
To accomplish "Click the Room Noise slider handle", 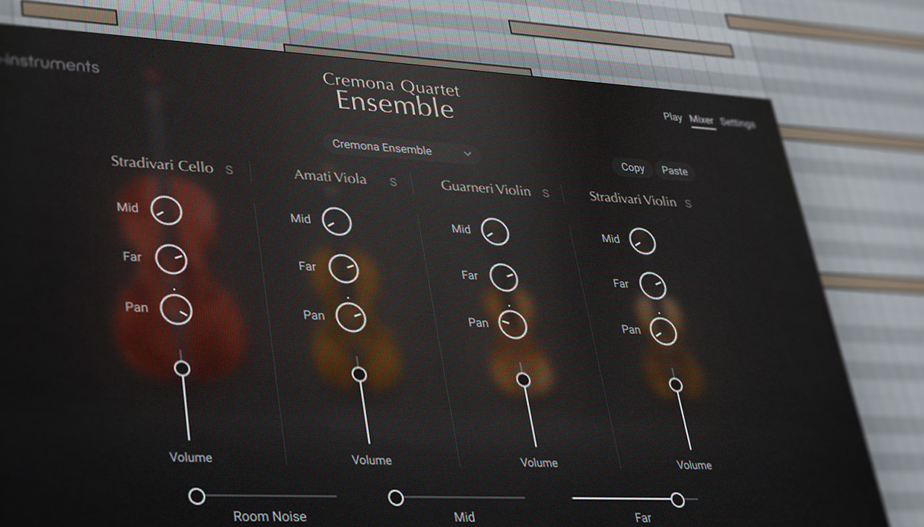I will [x=197, y=496].
